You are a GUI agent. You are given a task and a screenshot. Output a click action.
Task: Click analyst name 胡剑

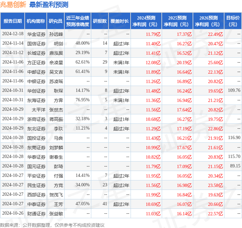pos(58,44)
